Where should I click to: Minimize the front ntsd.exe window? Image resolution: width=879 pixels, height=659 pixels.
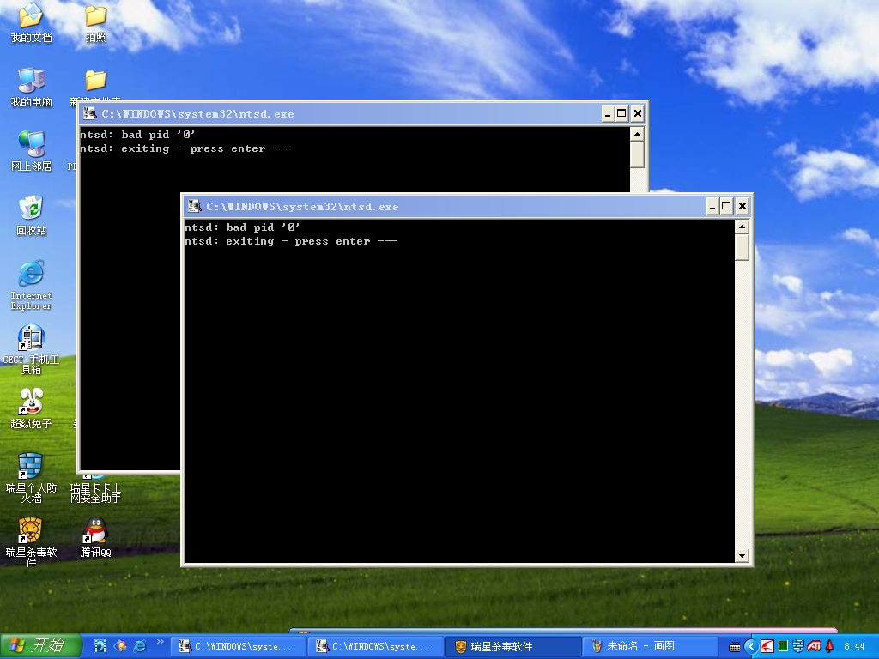pos(712,207)
